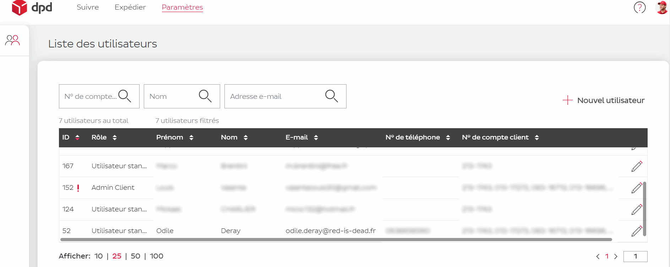Click ID 124 cell
This screenshot has height=267, width=670.
click(68, 209)
